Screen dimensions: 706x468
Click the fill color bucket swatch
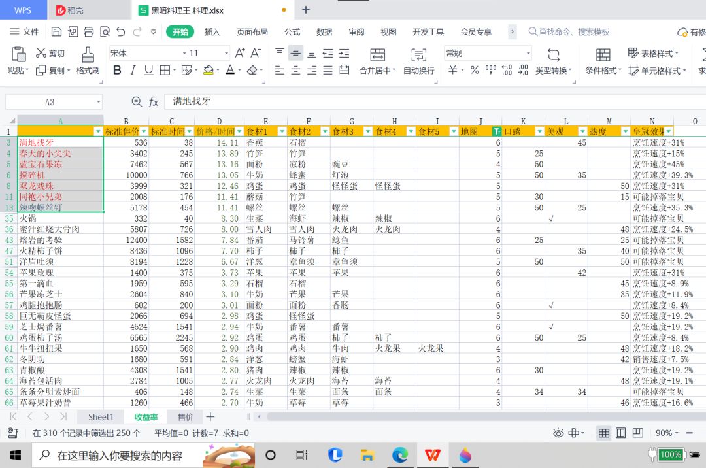tap(208, 70)
